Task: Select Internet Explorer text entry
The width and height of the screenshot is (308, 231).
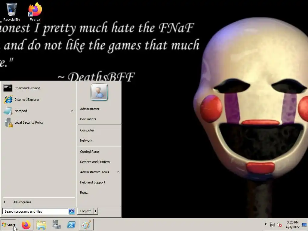Action: pyautogui.click(x=27, y=100)
